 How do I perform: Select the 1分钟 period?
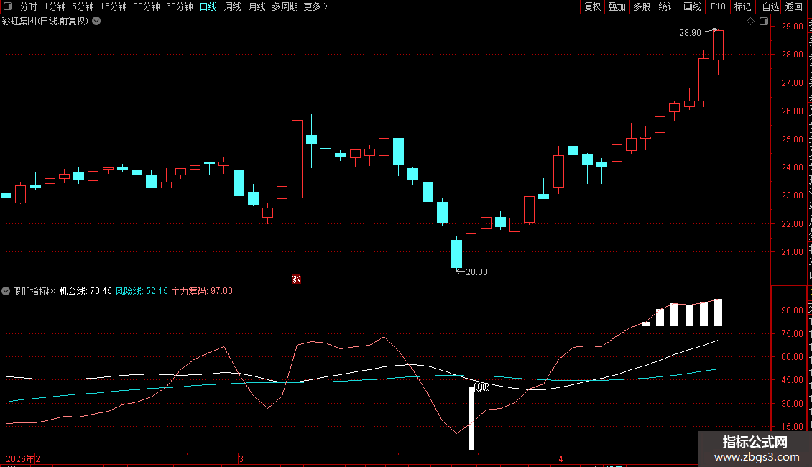click(x=55, y=6)
